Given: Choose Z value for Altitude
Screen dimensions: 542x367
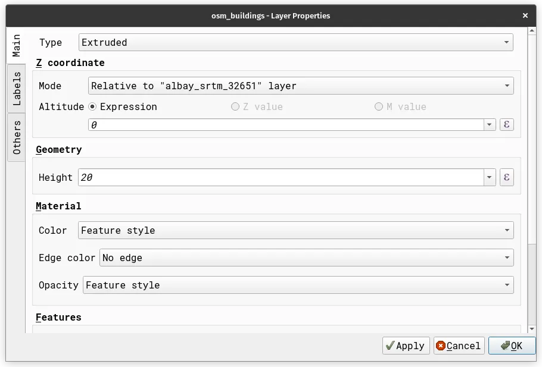Looking at the screenshot, I should tap(236, 106).
